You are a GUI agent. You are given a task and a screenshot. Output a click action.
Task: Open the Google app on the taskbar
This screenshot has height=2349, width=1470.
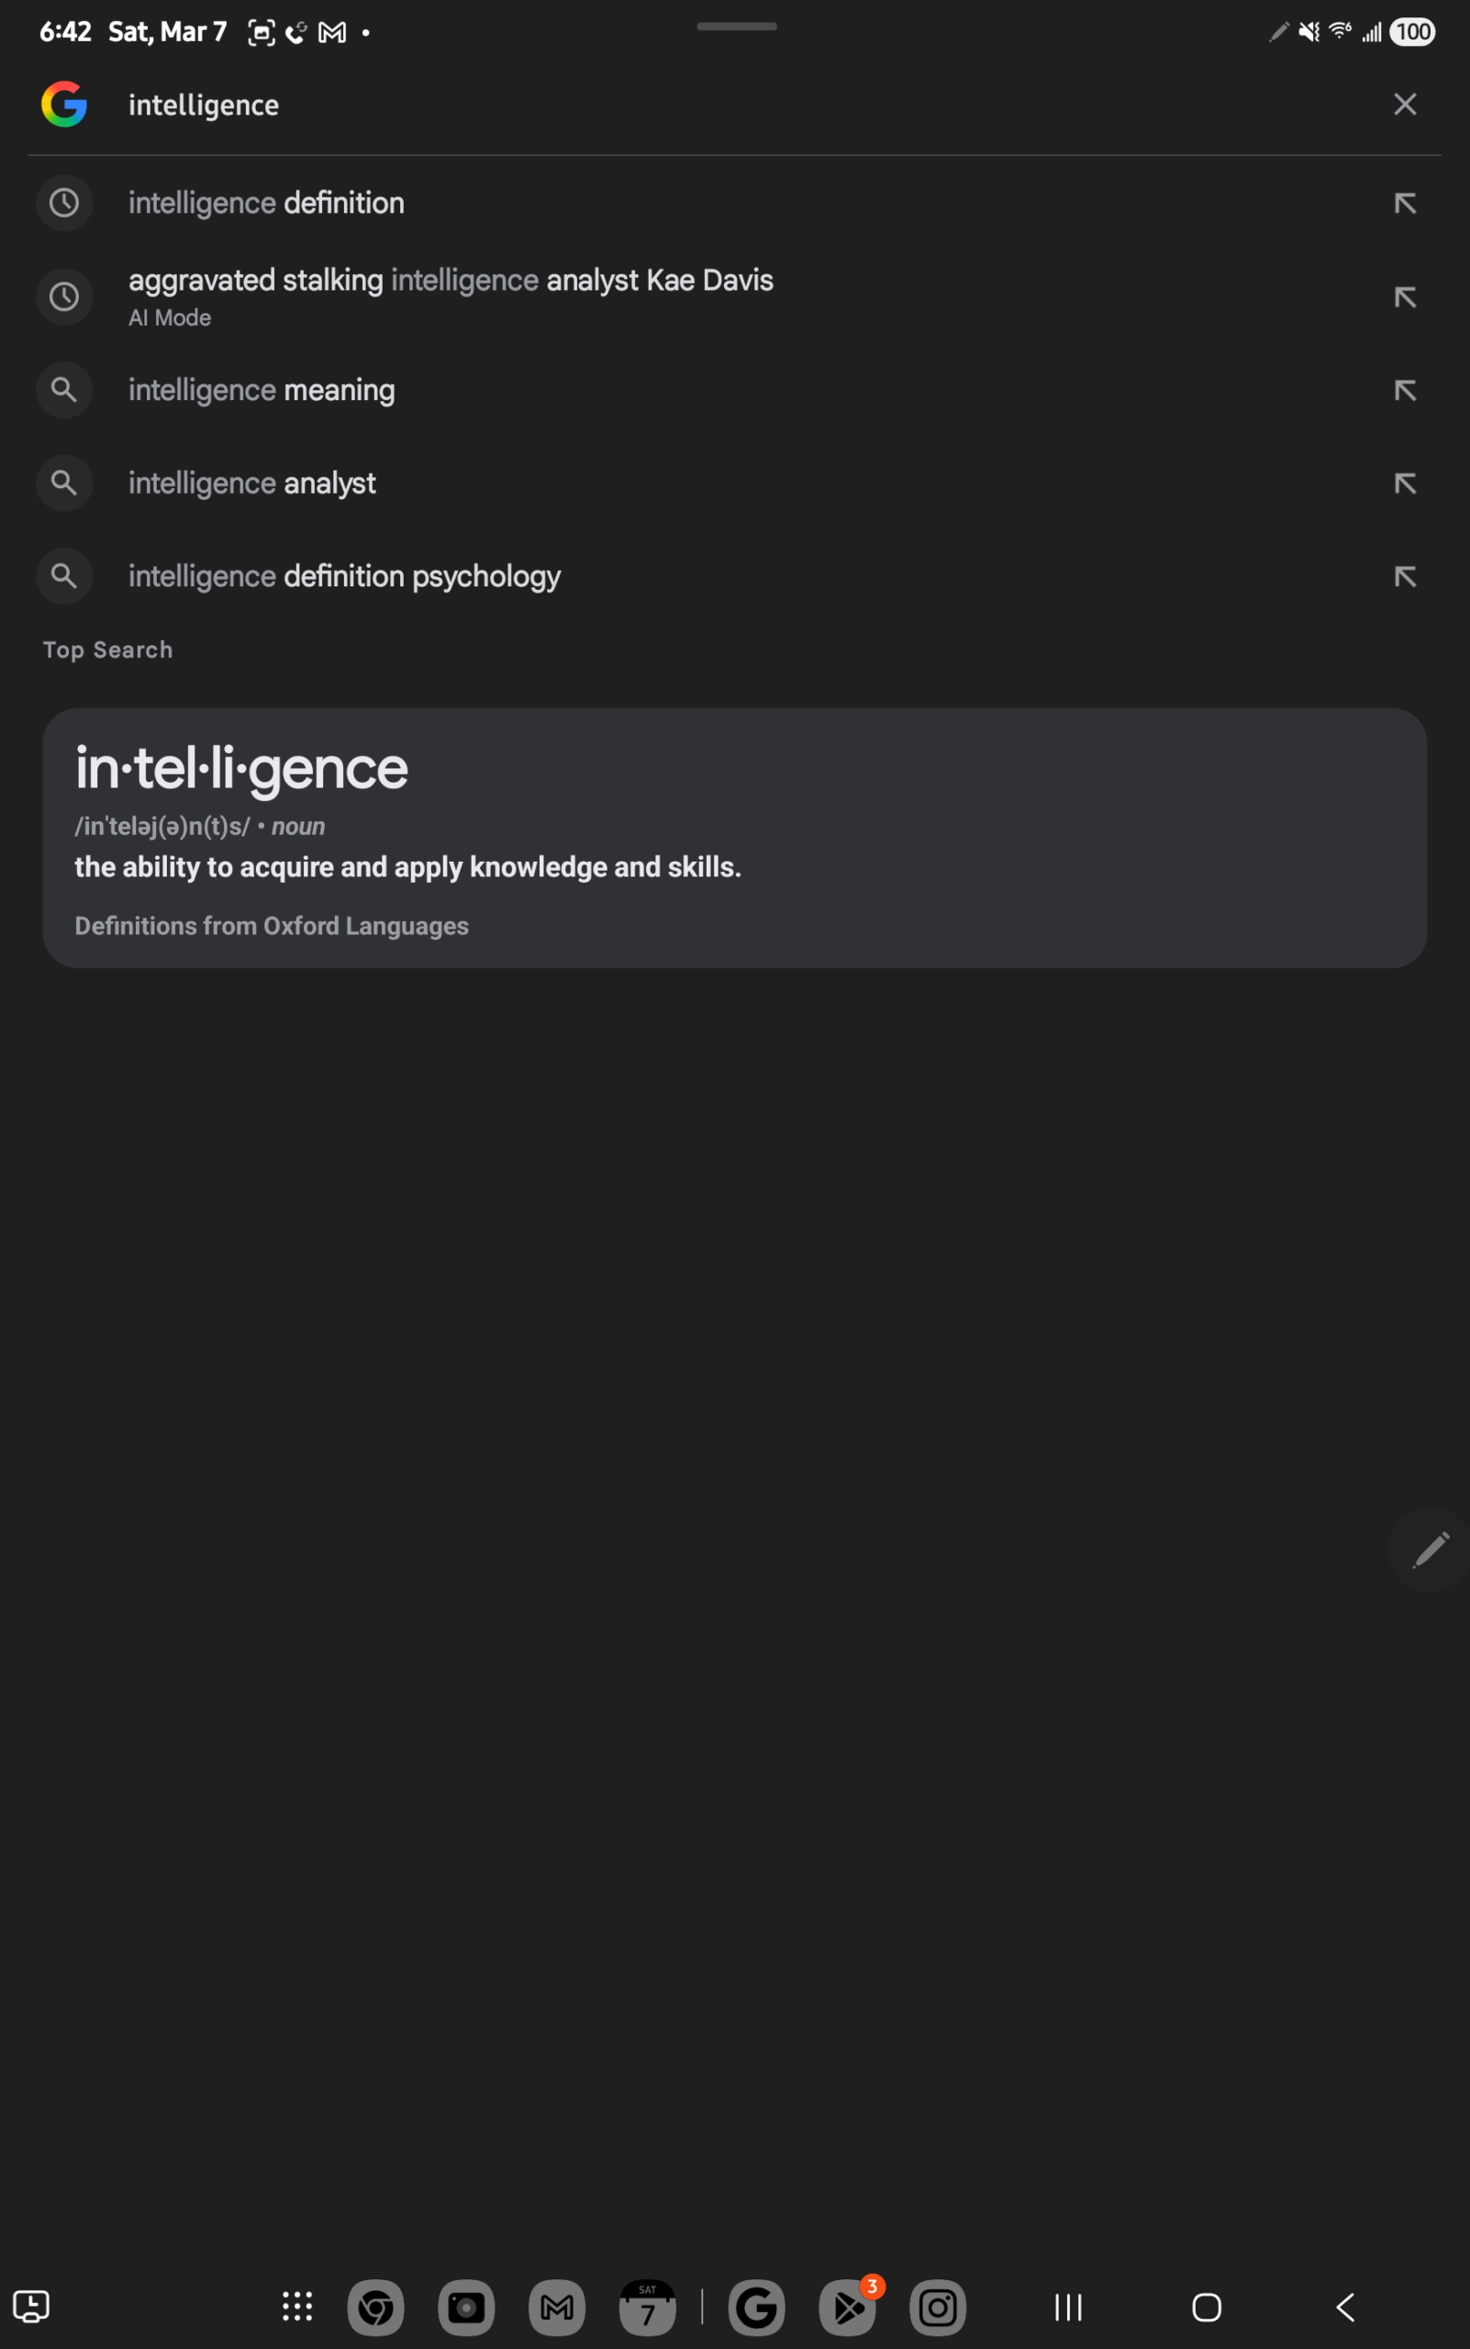point(757,2307)
